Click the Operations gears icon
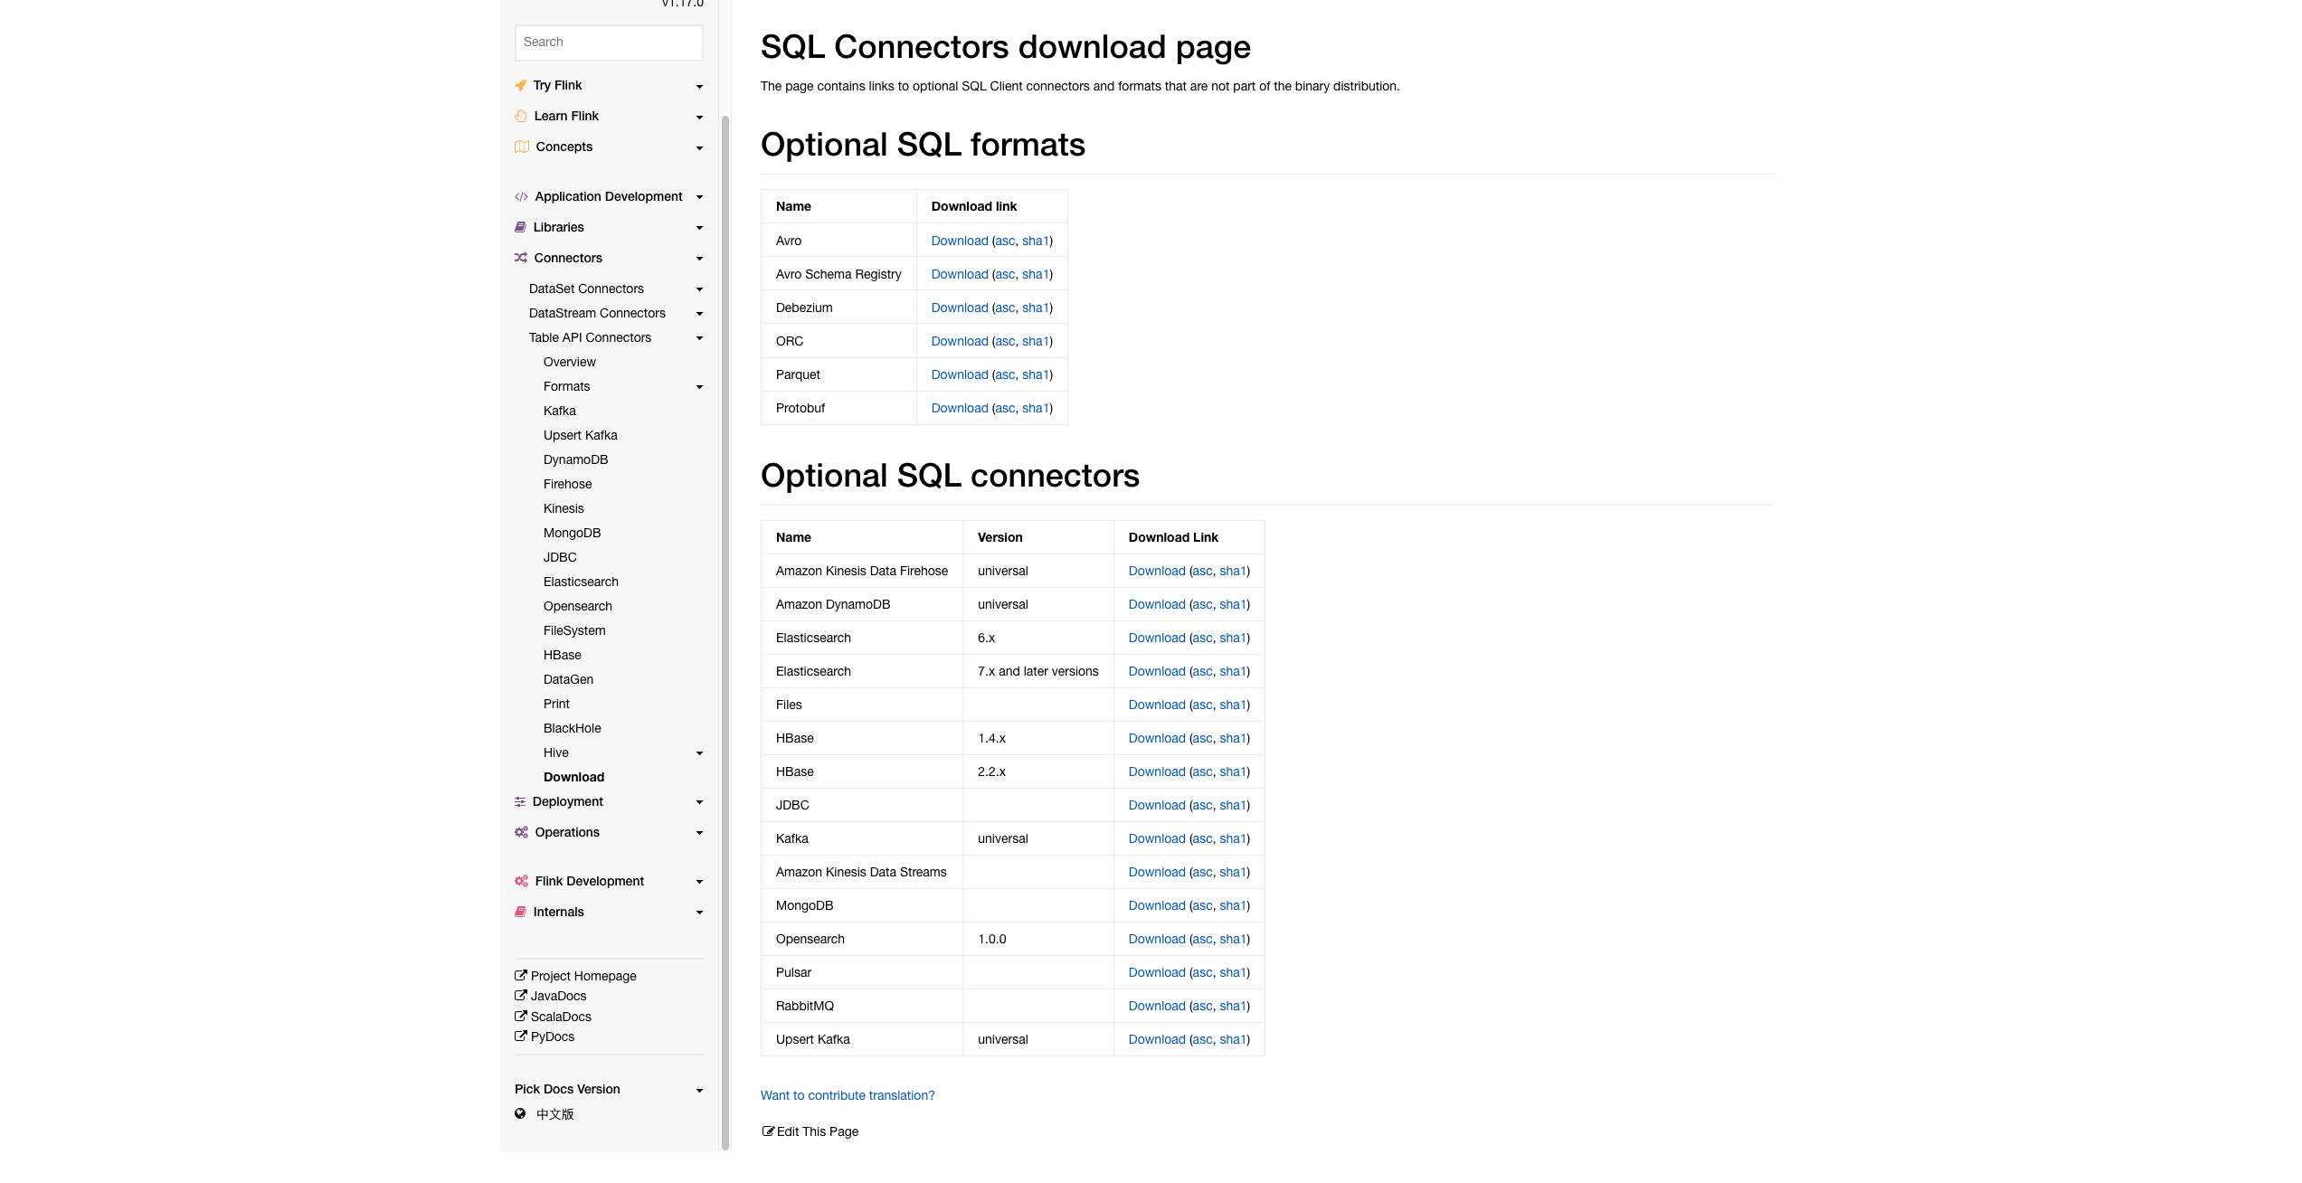Screen dimensions: 2302x1183 pyautogui.click(x=522, y=832)
